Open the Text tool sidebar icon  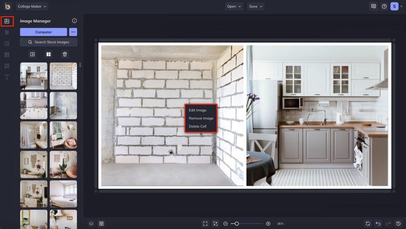[7, 77]
